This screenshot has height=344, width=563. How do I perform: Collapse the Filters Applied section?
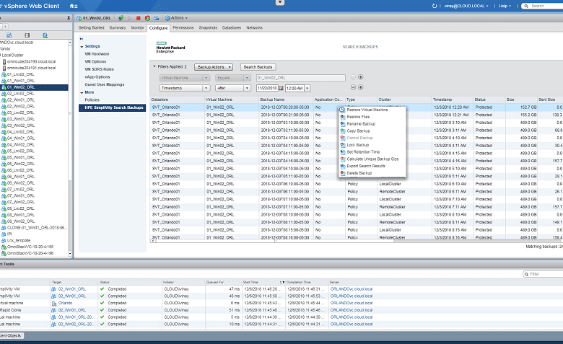(x=154, y=67)
